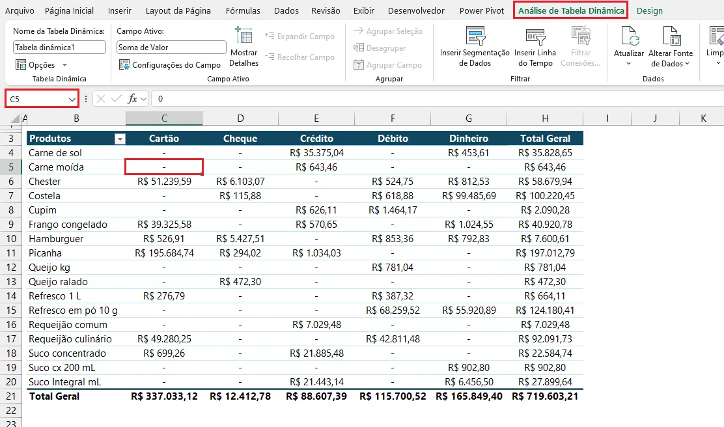724x427 pixels.
Task: Click the formula bar value
Action: 160,98
